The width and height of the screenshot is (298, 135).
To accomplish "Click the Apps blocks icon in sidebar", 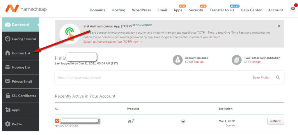I will click(x=8, y=110).
